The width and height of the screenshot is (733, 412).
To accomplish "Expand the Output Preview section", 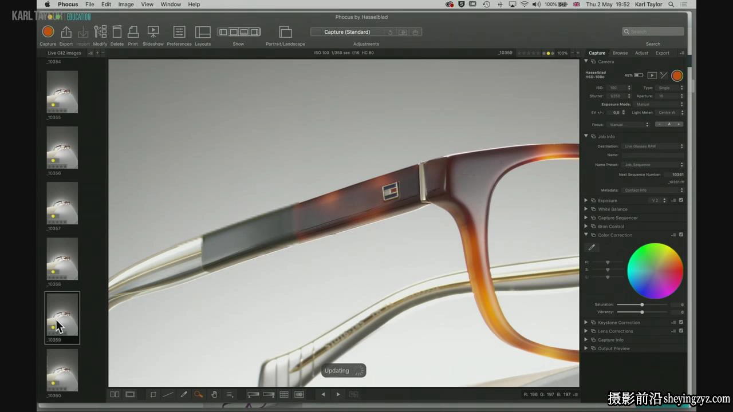I will tap(586, 348).
